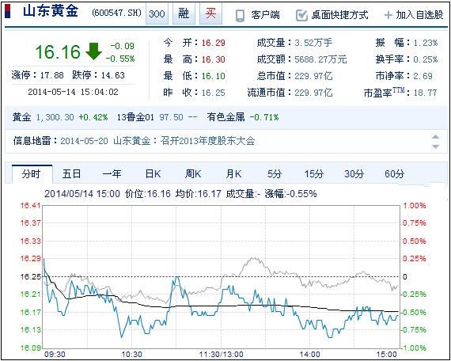
Task: Select the 分时 chart tab
Action: coord(32,174)
